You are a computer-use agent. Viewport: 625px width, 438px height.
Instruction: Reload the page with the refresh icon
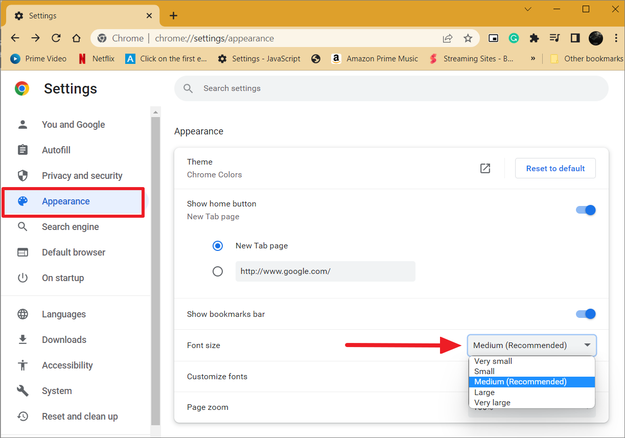coord(56,38)
